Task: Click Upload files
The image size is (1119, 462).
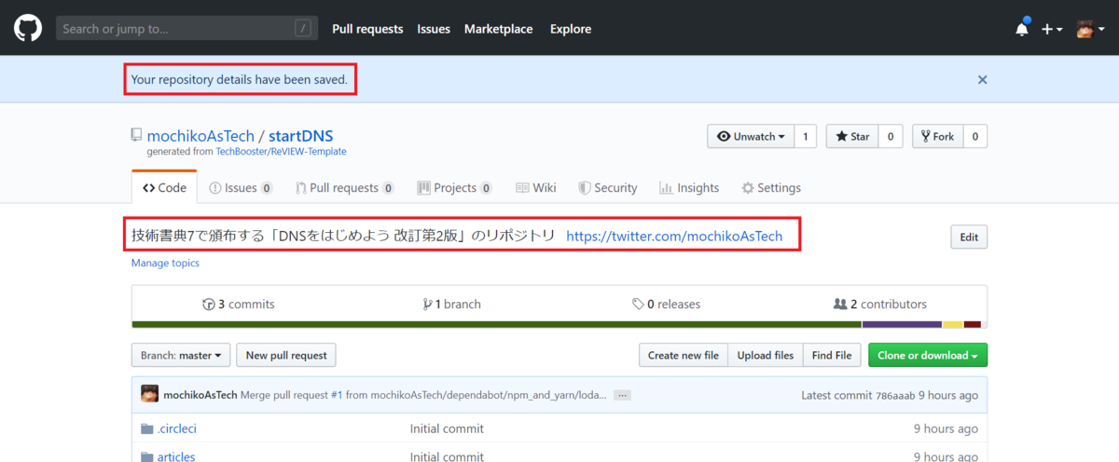Action: tap(766, 355)
